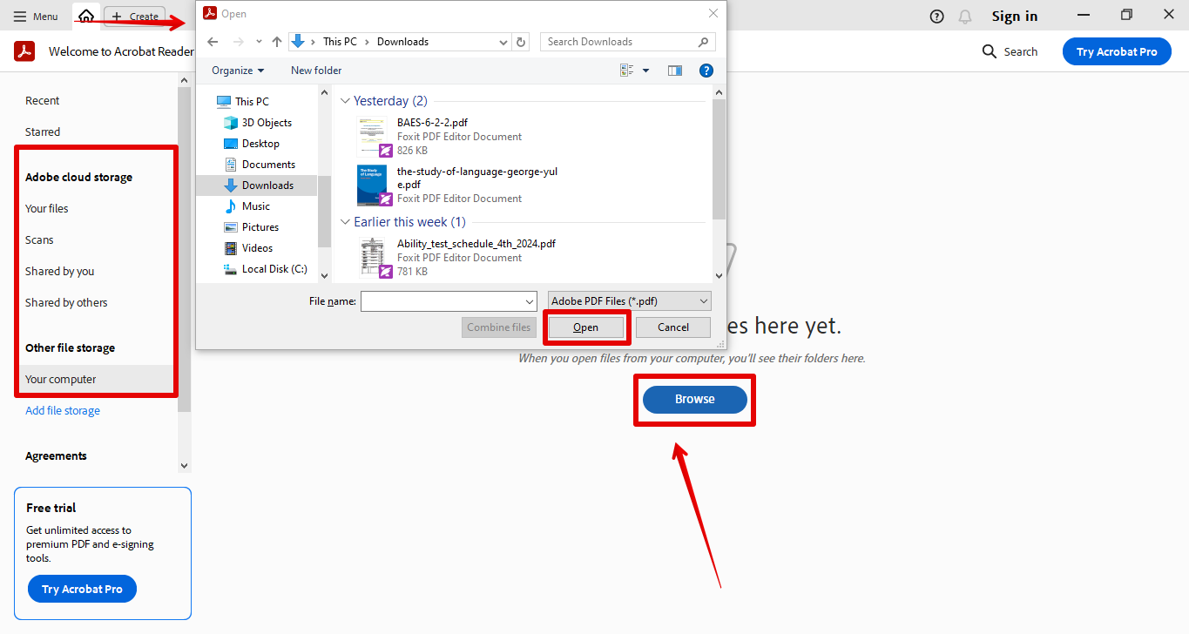Open view options dropdown arrow
This screenshot has width=1189, height=634.
(x=646, y=71)
